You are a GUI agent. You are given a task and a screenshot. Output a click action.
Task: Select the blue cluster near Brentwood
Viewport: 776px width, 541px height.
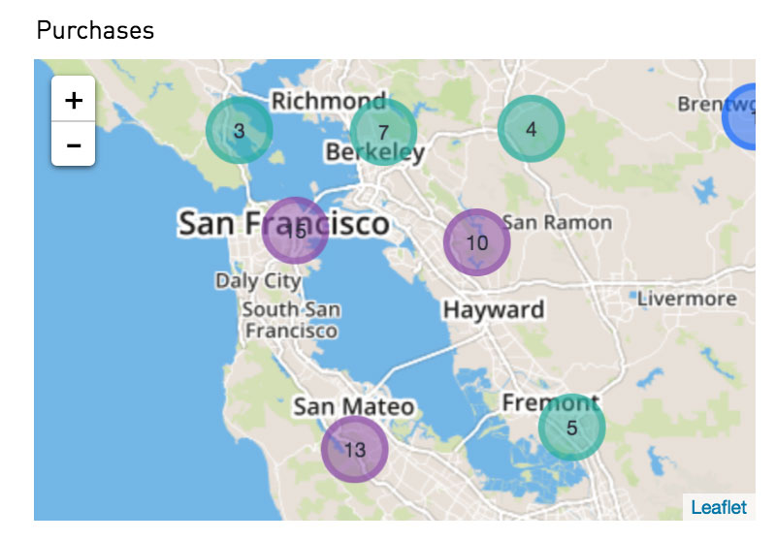pos(740,116)
